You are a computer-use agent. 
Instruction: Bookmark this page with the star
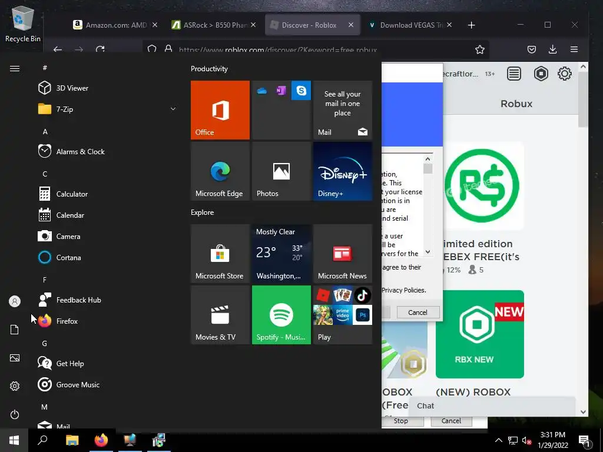479,49
